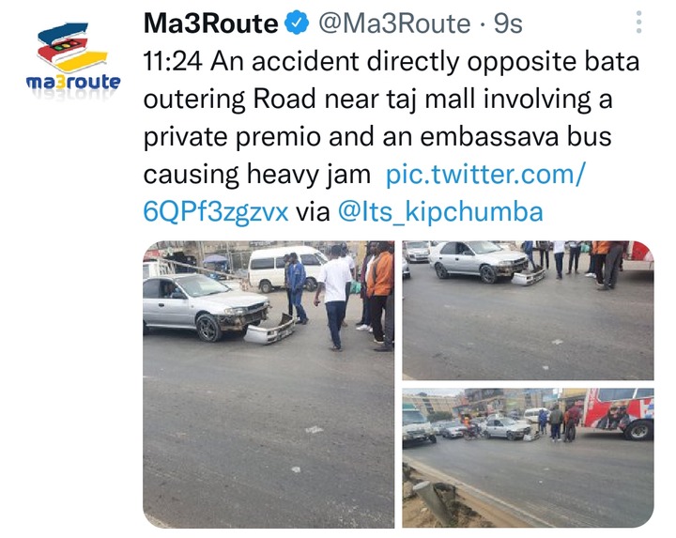The width and height of the screenshot is (676, 538).
Task: Click the detached bumper in the left photo
Action: [269, 330]
